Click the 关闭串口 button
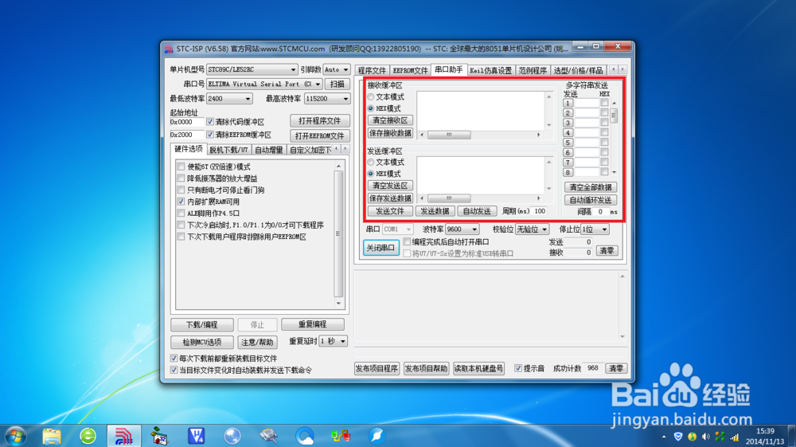 click(380, 248)
